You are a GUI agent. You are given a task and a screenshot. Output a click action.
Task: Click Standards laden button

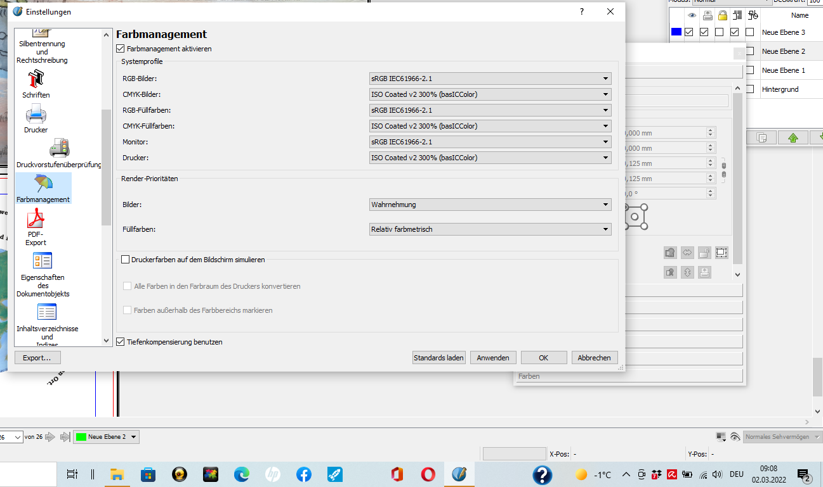(438, 358)
